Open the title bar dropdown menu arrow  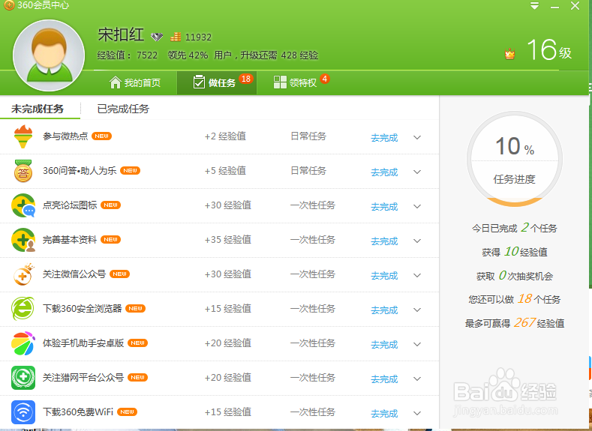534,6
